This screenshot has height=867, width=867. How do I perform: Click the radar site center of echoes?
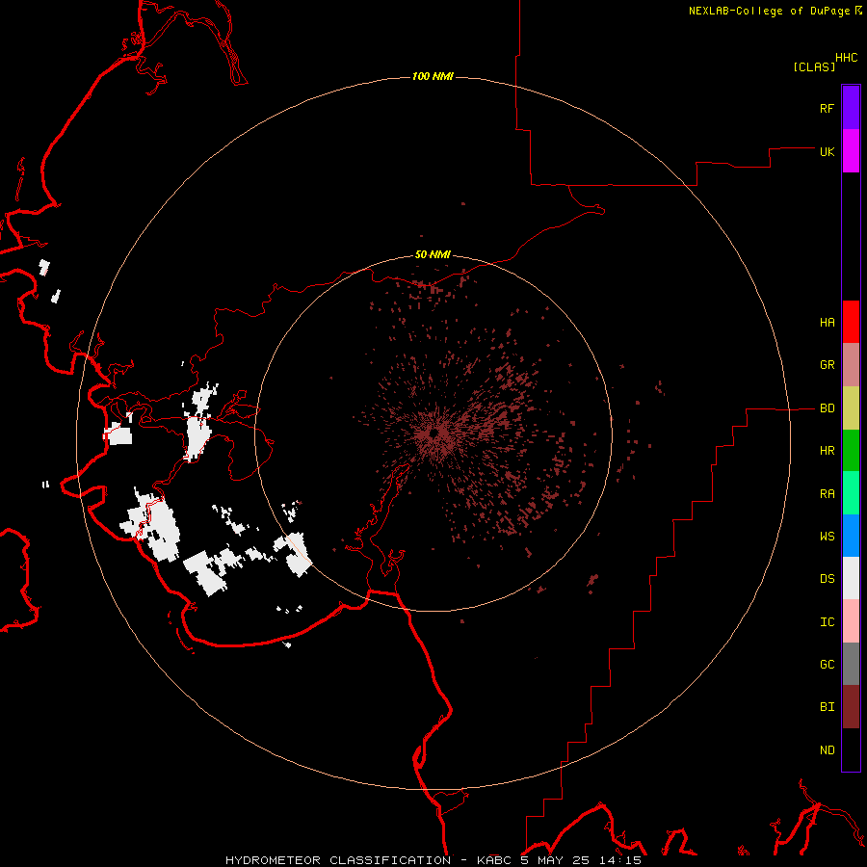coord(434,434)
